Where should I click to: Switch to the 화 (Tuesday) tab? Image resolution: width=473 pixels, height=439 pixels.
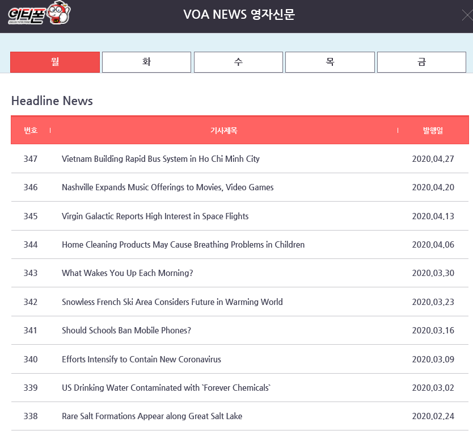(146, 62)
